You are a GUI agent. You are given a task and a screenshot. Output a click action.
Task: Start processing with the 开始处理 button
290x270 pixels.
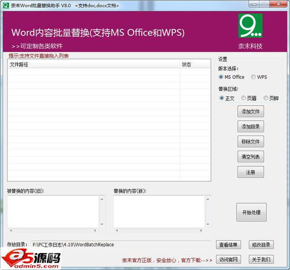[x=252, y=212]
